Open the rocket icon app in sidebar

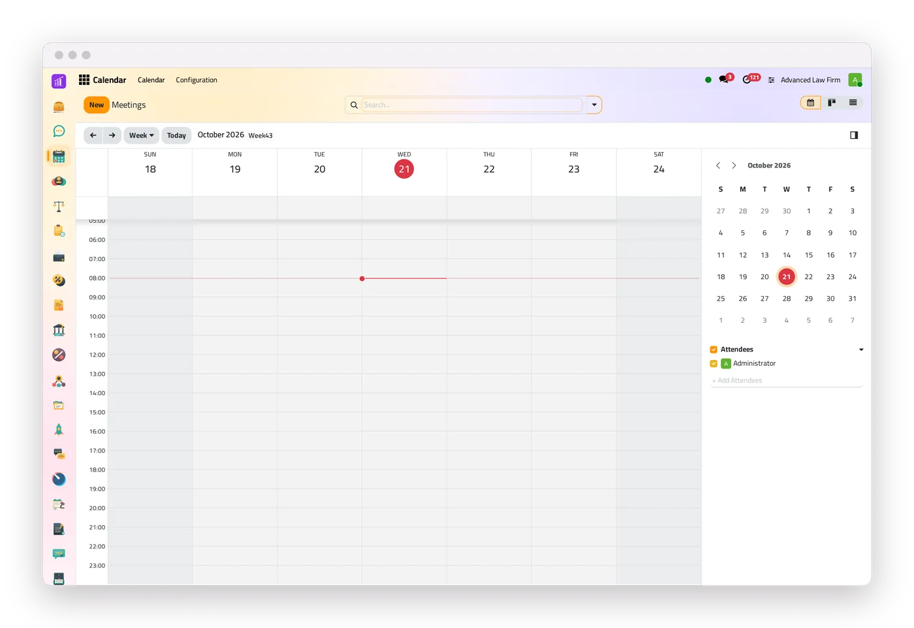pyautogui.click(x=59, y=429)
